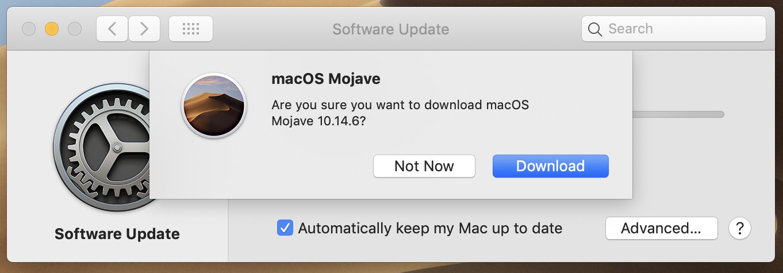Confirm with the blue Download button

550,166
